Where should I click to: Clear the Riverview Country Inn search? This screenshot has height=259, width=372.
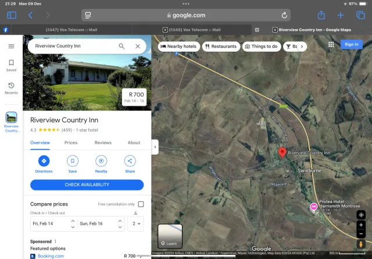click(138, 46)
